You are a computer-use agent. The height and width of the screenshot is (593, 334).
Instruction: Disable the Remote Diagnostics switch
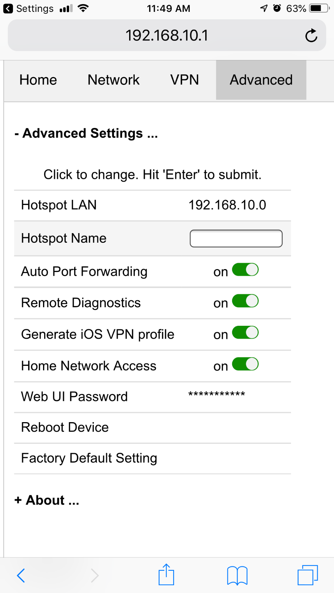click(245, 301)
